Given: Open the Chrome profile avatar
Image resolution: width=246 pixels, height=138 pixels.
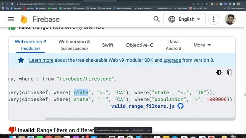Looking at the screenshot, I should tap(239, 4).
